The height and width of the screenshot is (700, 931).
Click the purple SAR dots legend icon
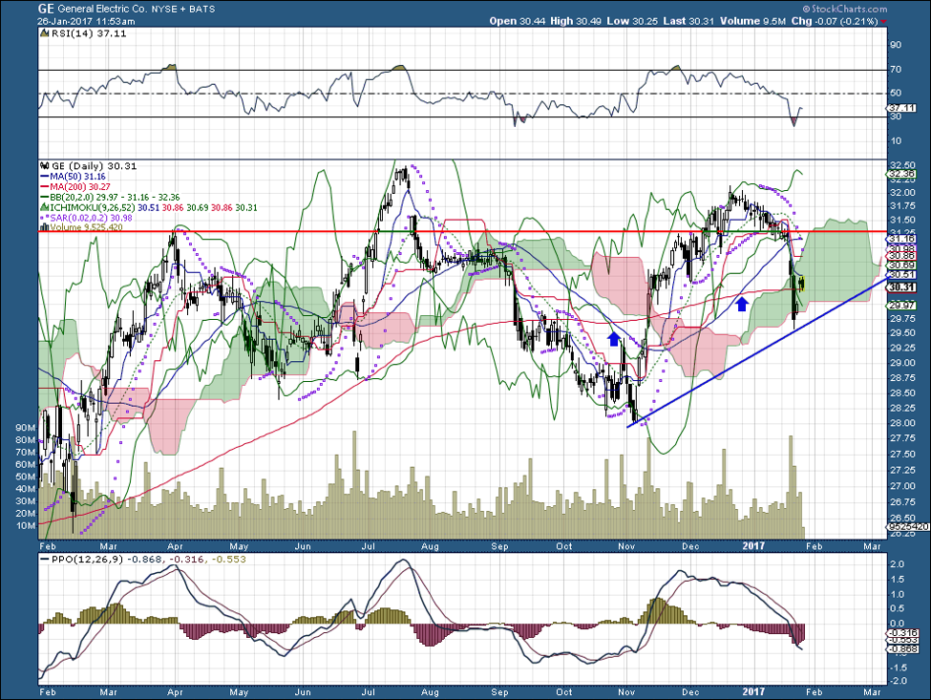[x=44, y=218]
